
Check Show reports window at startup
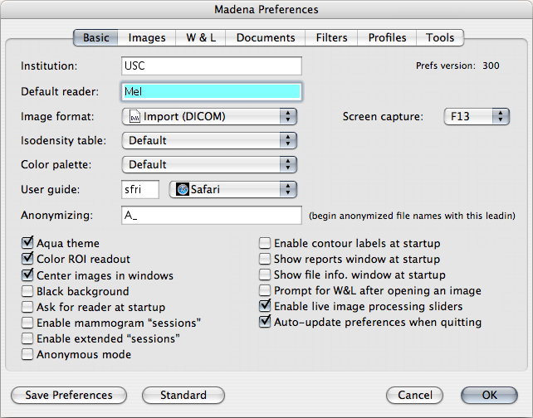coord(265,260)
